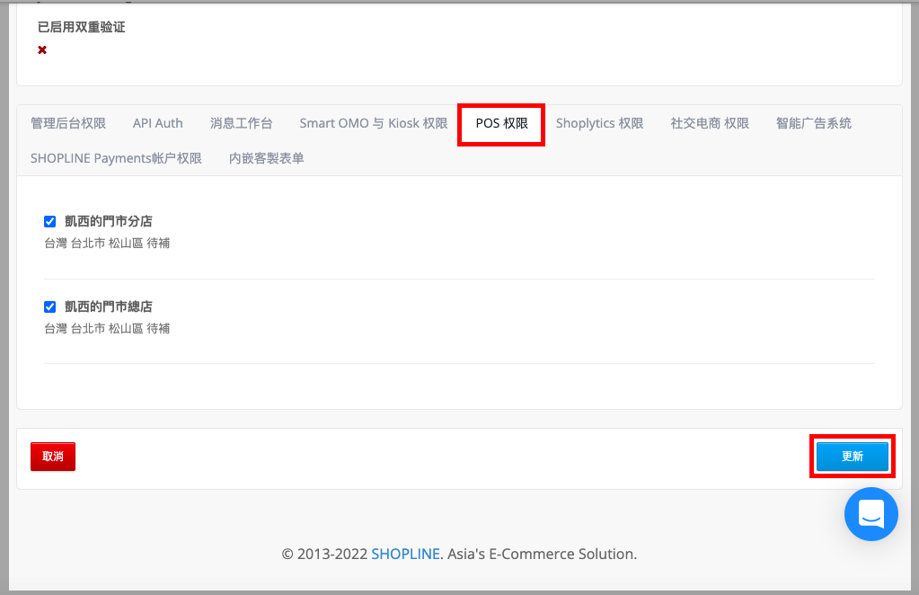Open the 内嵌客製表单 tab
Screen dimensions: 919x595
[x=266, y=158]
